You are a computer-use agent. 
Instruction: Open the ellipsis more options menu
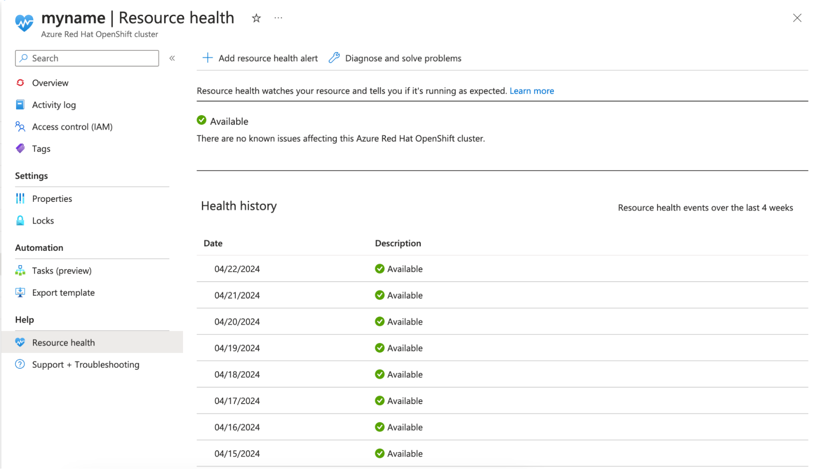coord(278,18)
